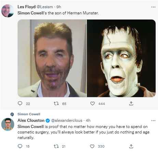
Task: Open the Les Floyd display name
Action: (x=26, y=7)
